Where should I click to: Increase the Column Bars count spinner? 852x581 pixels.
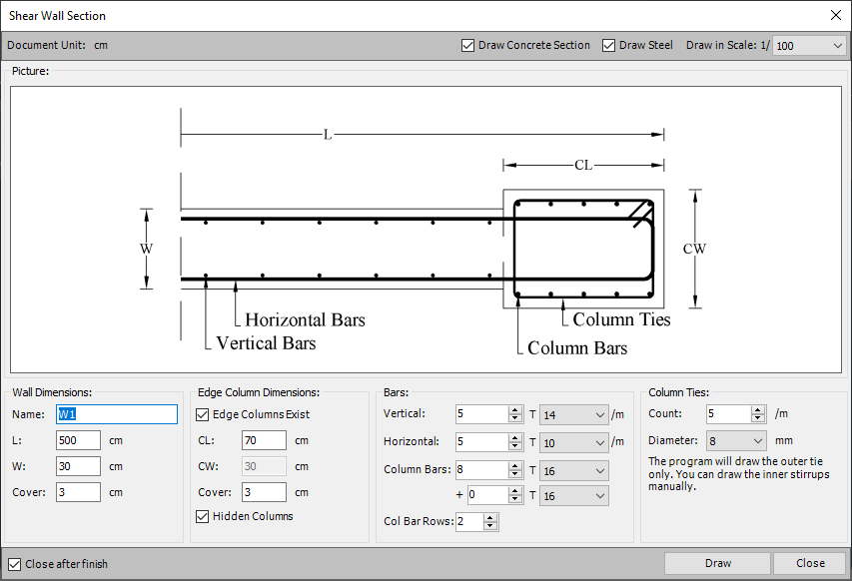pos(515,464)
